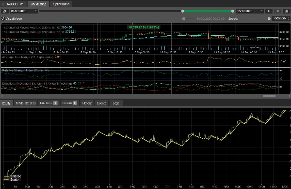Viewport: 291px width, 189px height.
Task: Open the end date dropdown
Action: [250, 11]
